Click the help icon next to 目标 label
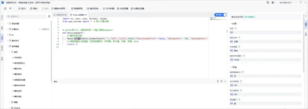Viewport: 308px width, 109px height. click(x=236, y=28)
